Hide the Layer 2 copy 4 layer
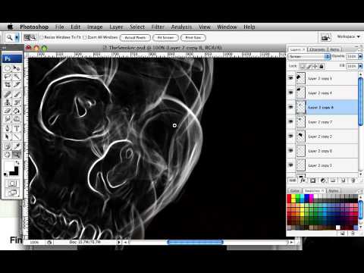This screenshot has height=273, width=364. click(x=290, y=93)
